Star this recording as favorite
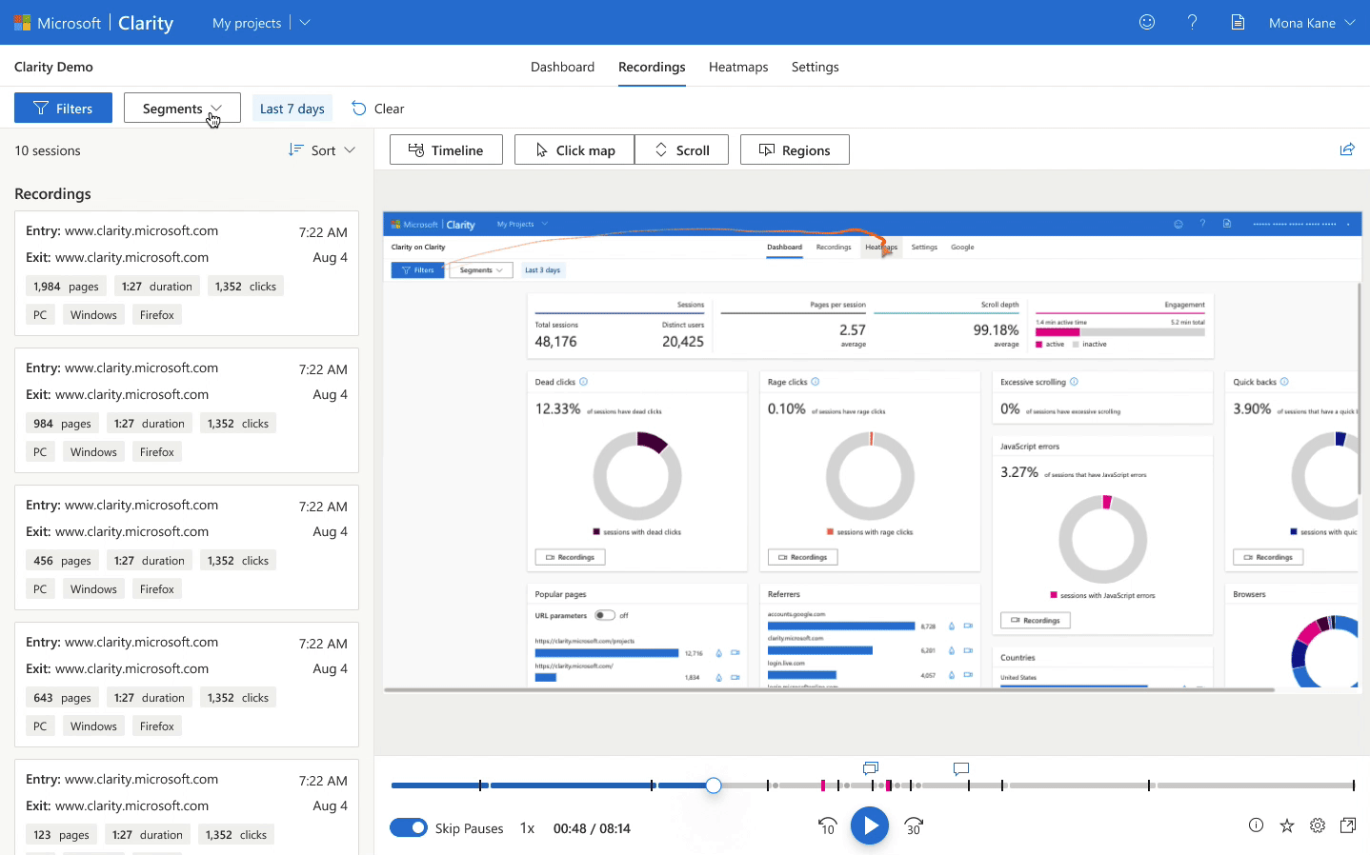Screen dimensions: 1370x855 [1286, 826]
